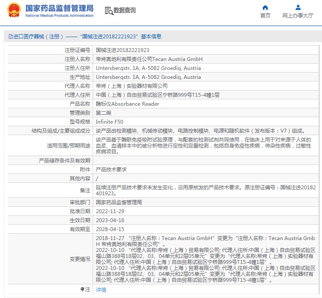Image resolution: width=322 pixels, height=298 pixels.
Task: Select the 2018-11-27 change record entry
Action: click(x=205, y=241)
